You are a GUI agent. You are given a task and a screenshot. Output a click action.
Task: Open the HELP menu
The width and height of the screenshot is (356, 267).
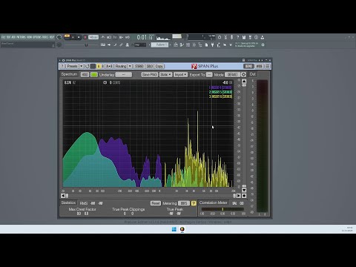point(52,37)
